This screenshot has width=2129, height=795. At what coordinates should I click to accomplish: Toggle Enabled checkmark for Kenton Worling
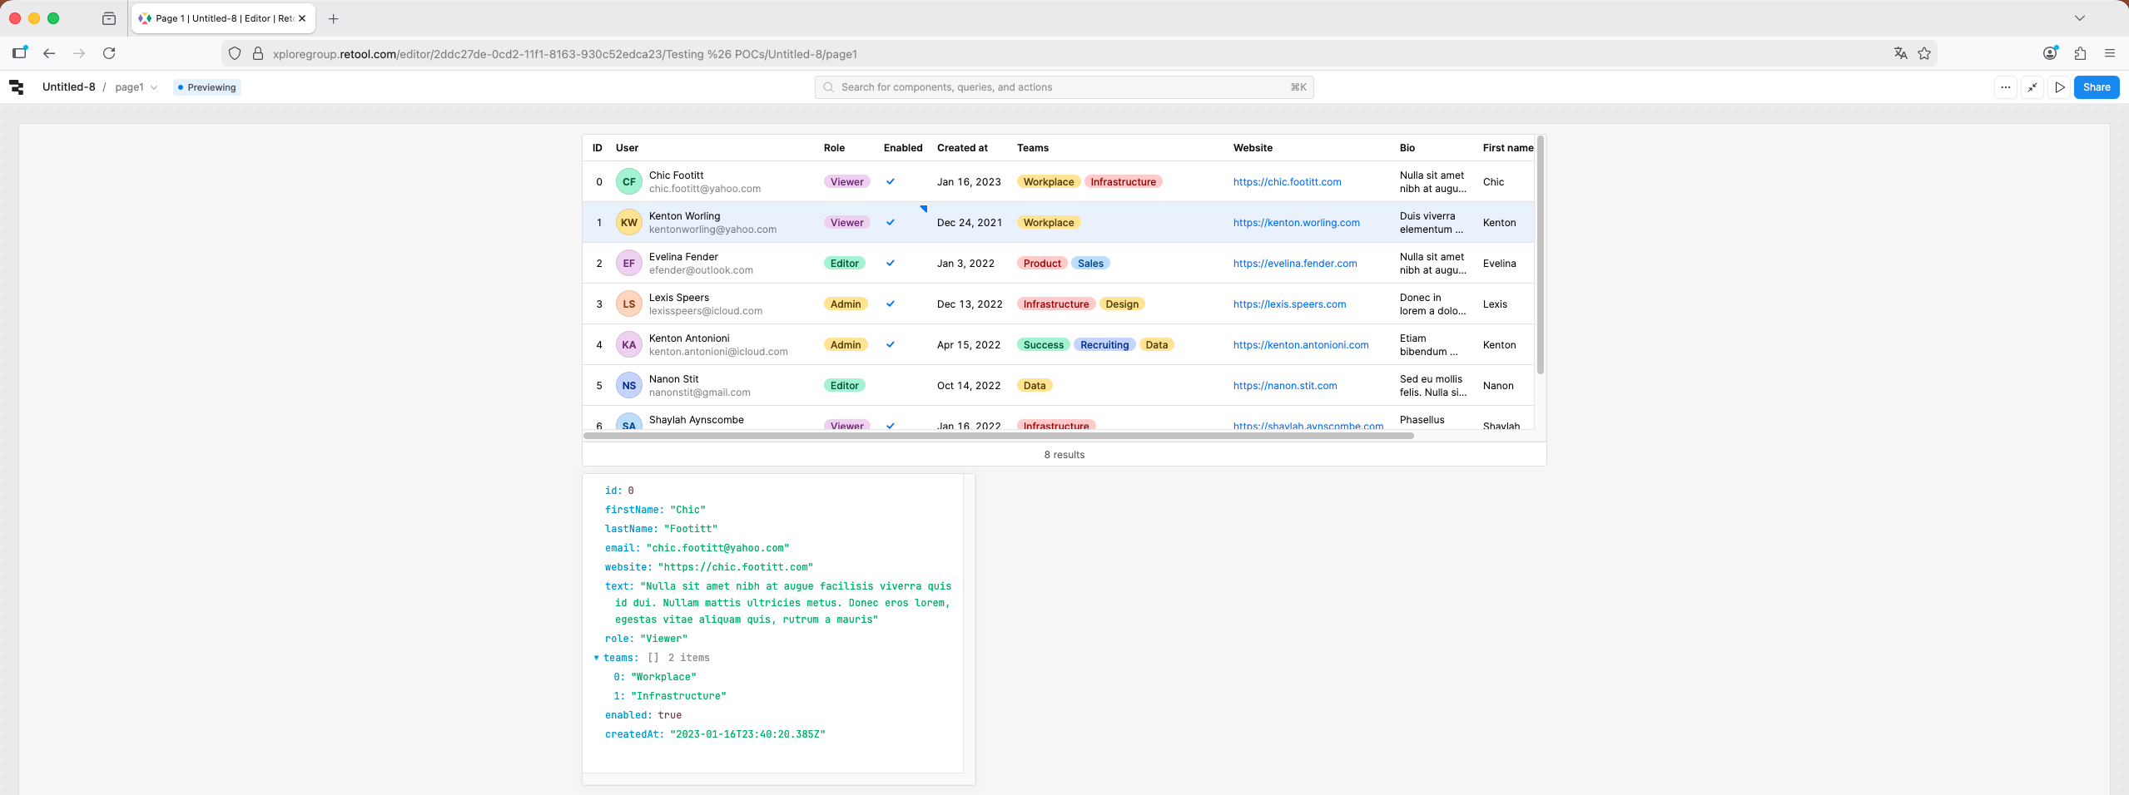coord(891,222)
